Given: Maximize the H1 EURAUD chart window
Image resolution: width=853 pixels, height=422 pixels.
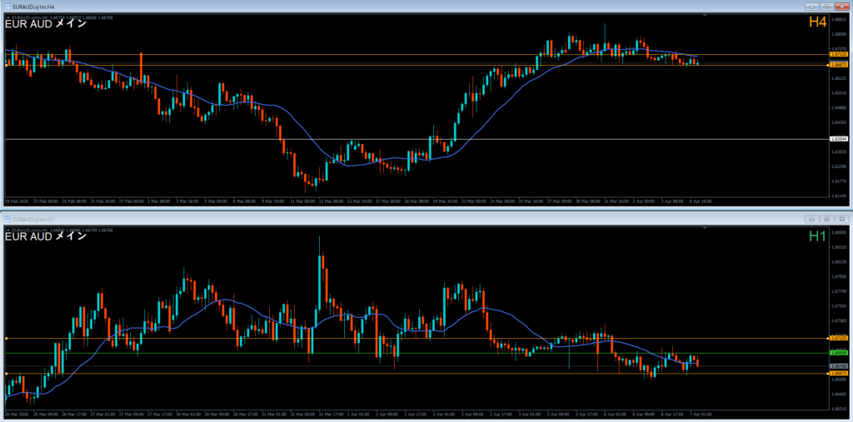Looking at the screenshot, I should (x=826, y=218).
